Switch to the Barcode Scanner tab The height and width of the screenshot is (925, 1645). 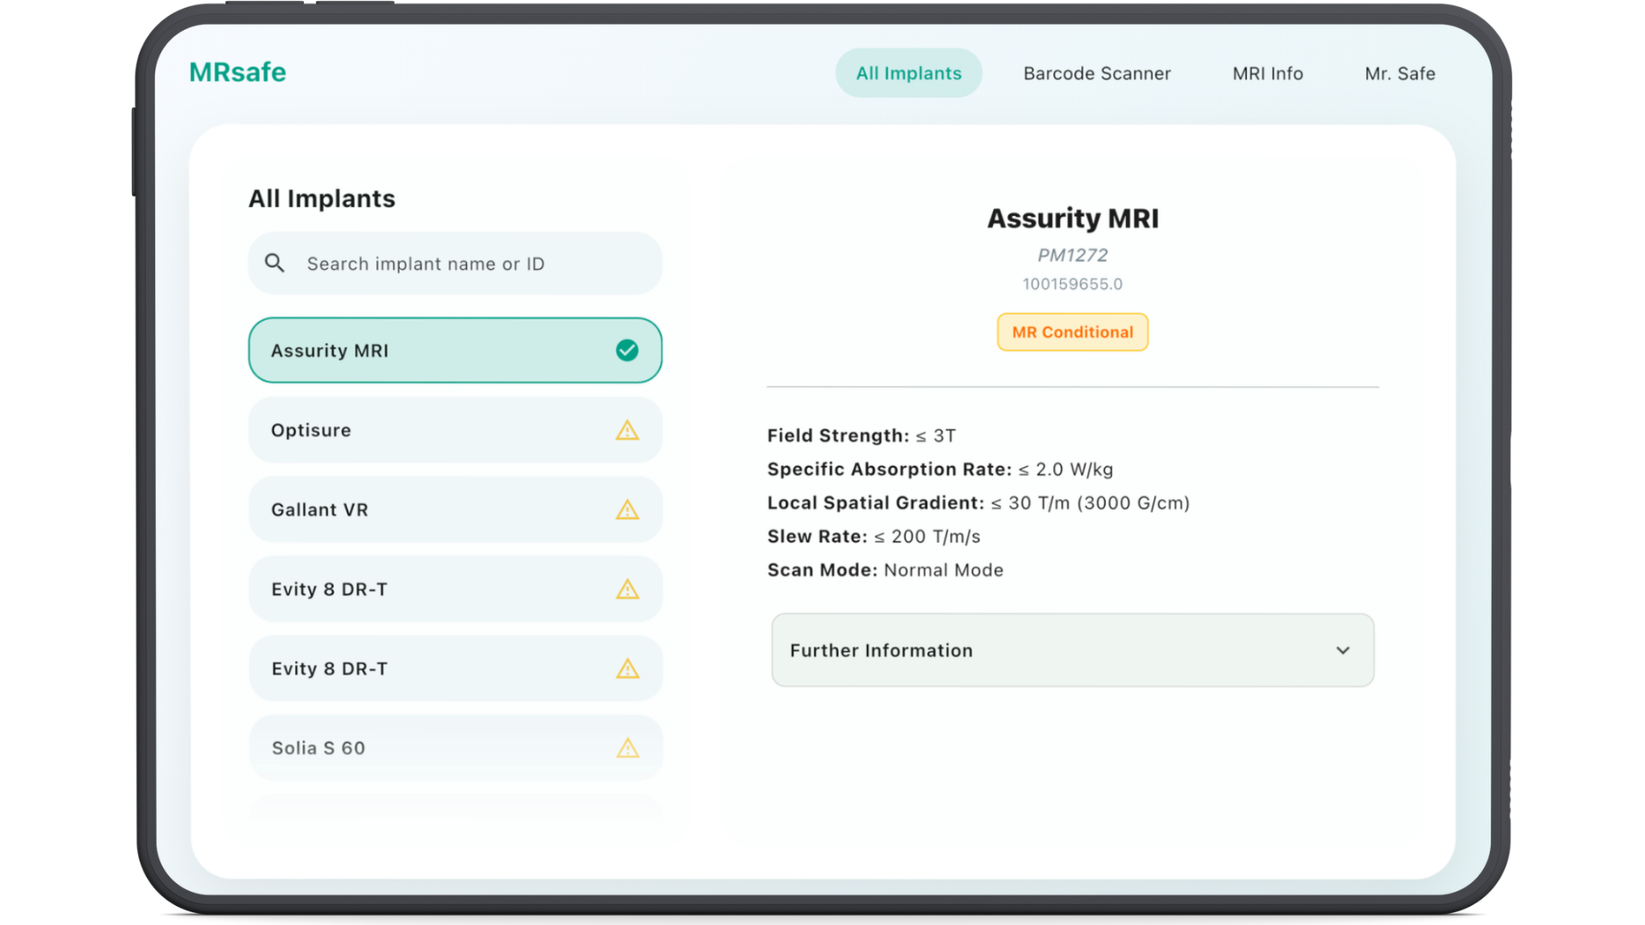point(1097,74)
